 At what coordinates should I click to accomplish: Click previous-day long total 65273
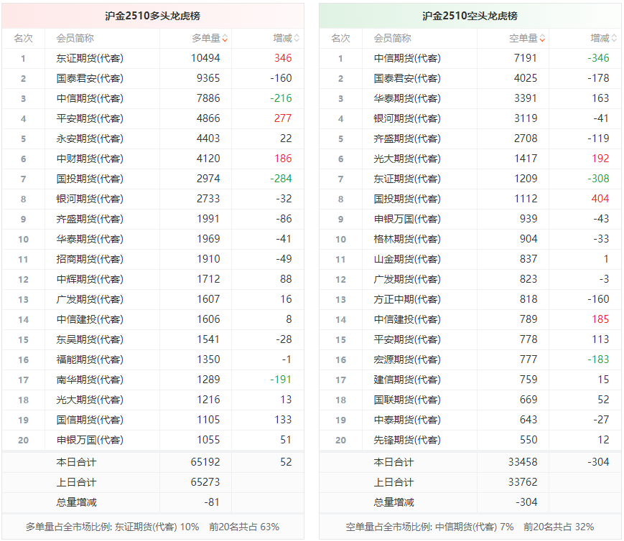click(205, 482)
